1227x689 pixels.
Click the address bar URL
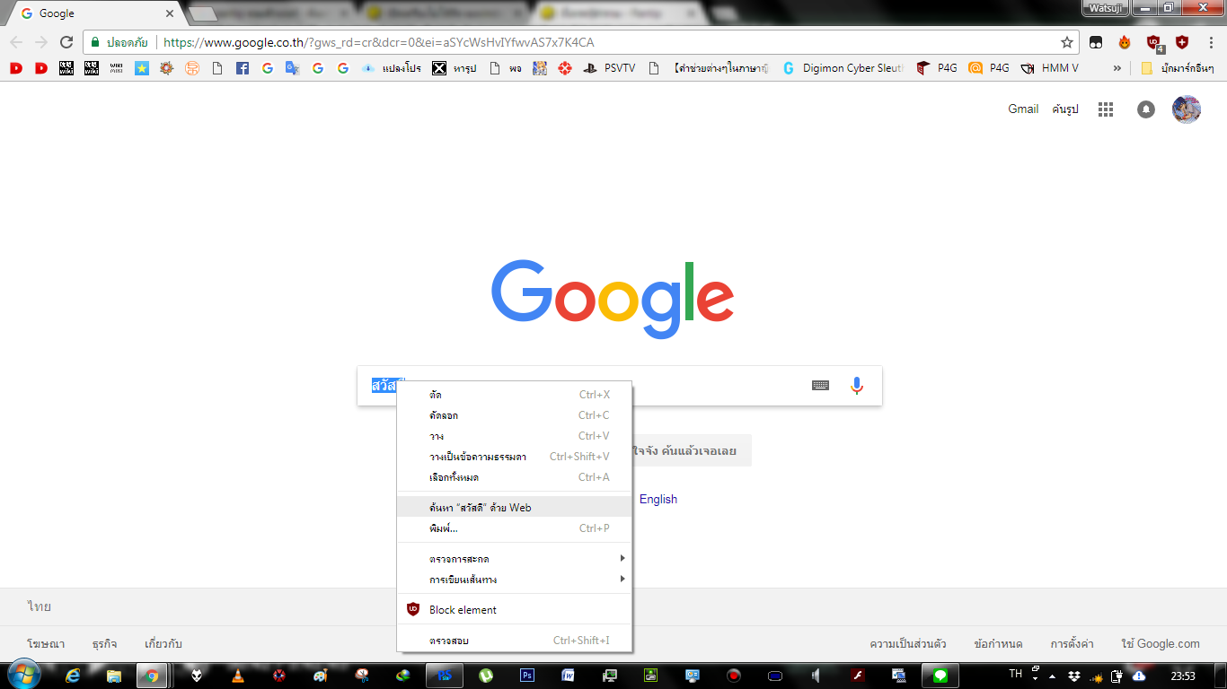[378, 42]
